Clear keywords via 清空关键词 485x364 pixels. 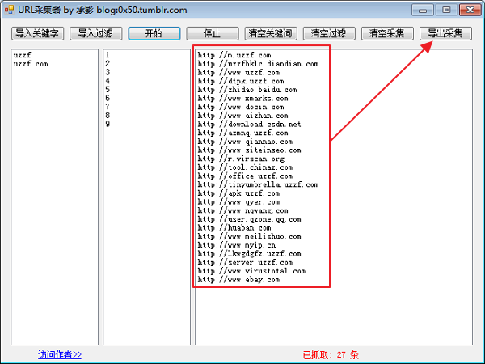click(271, 33)
